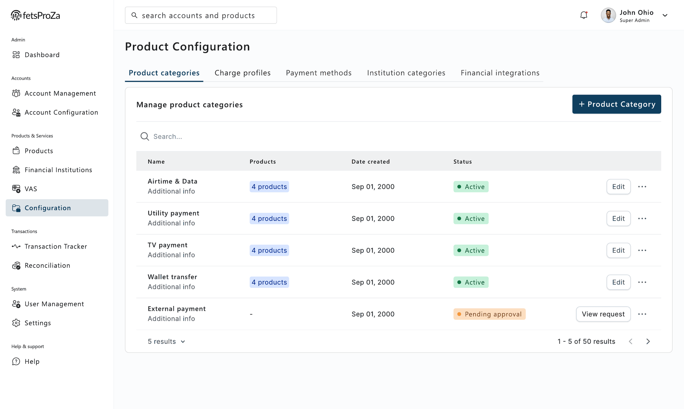Image resolution: width=684 pixels, height=409 pixels.
Task: Go to next results page arrow
Action: [648, 341]
